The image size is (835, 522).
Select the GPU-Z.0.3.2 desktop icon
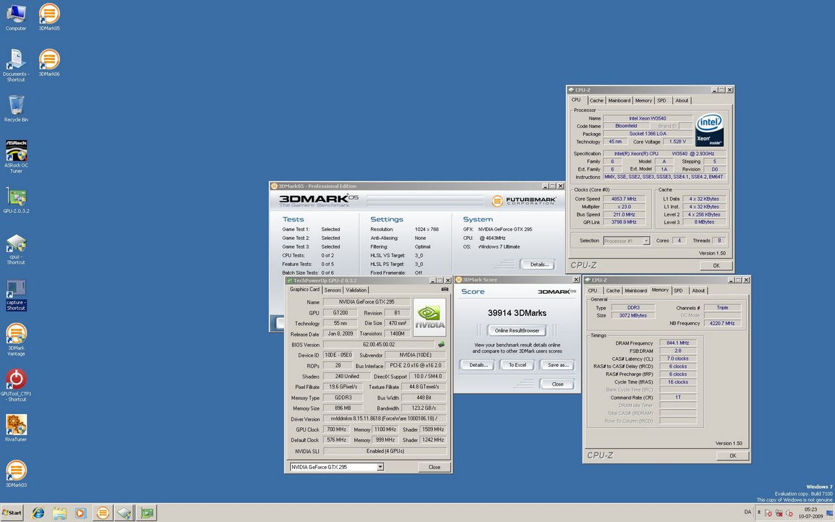tap(15, 200)
